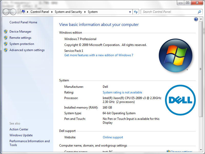205x154 pixels.
Task: Click the Manufacturer value Dell
Action: pos(105,87)
